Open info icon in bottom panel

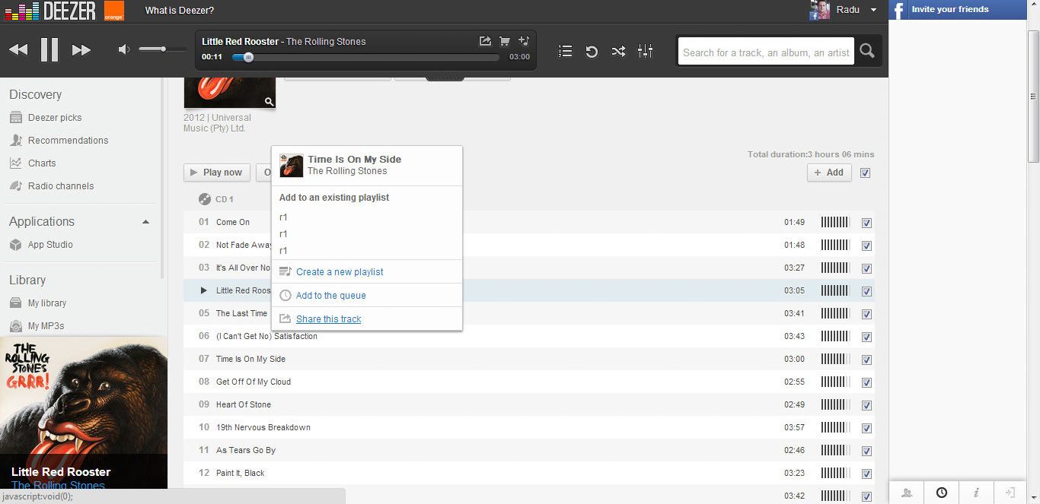[976, 493]
